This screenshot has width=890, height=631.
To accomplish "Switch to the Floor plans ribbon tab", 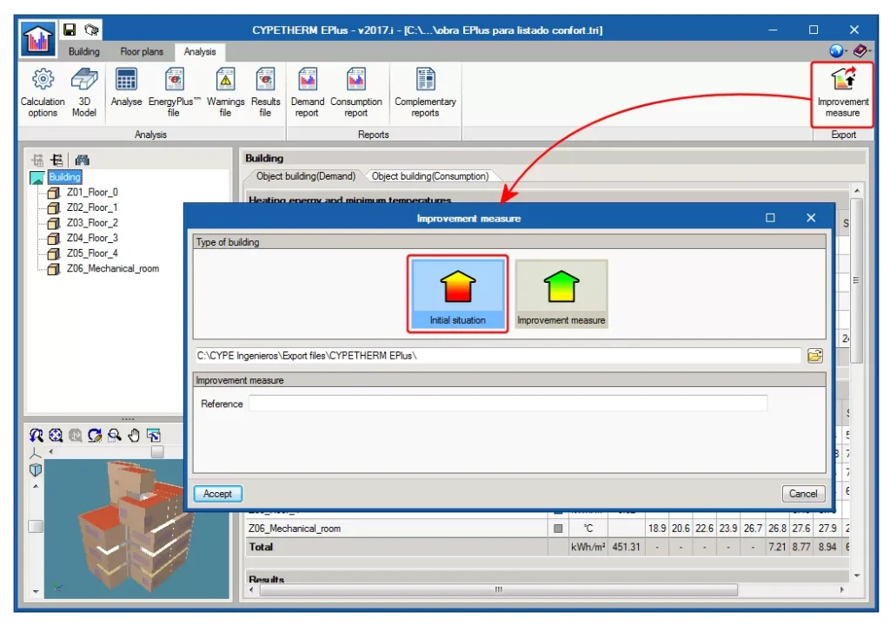I will (x=142, y=52).
